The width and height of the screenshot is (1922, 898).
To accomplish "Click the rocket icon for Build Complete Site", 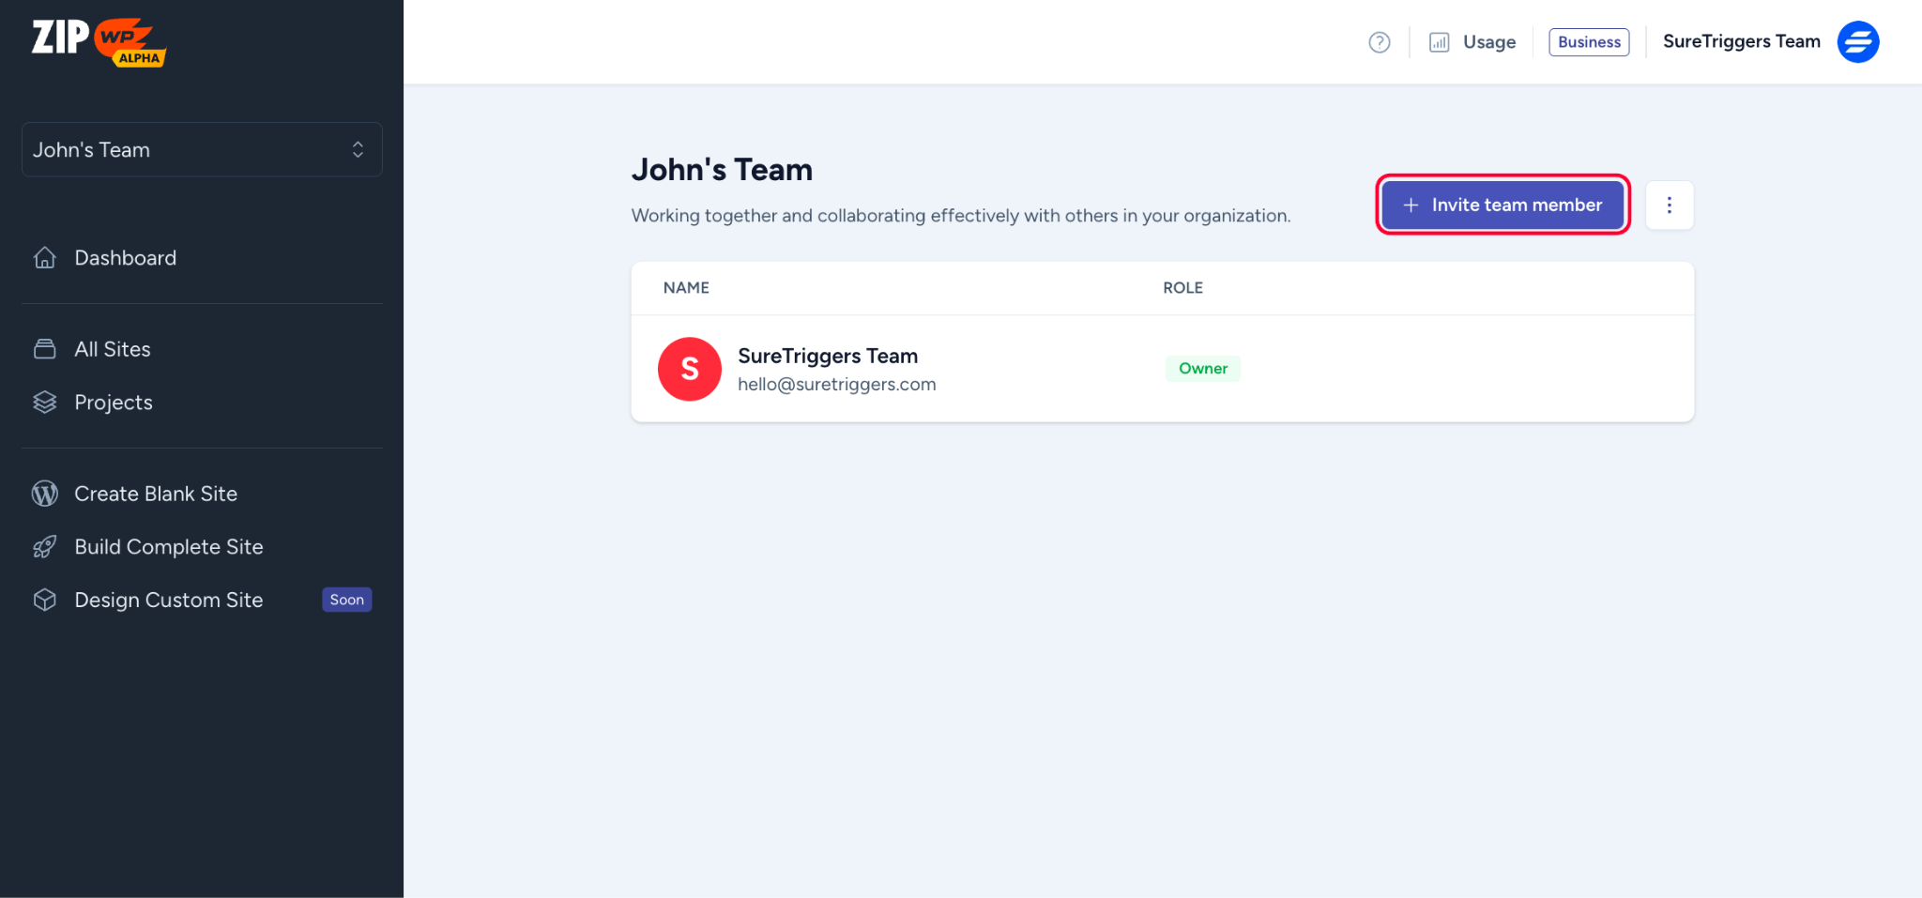I will [45, 547].
